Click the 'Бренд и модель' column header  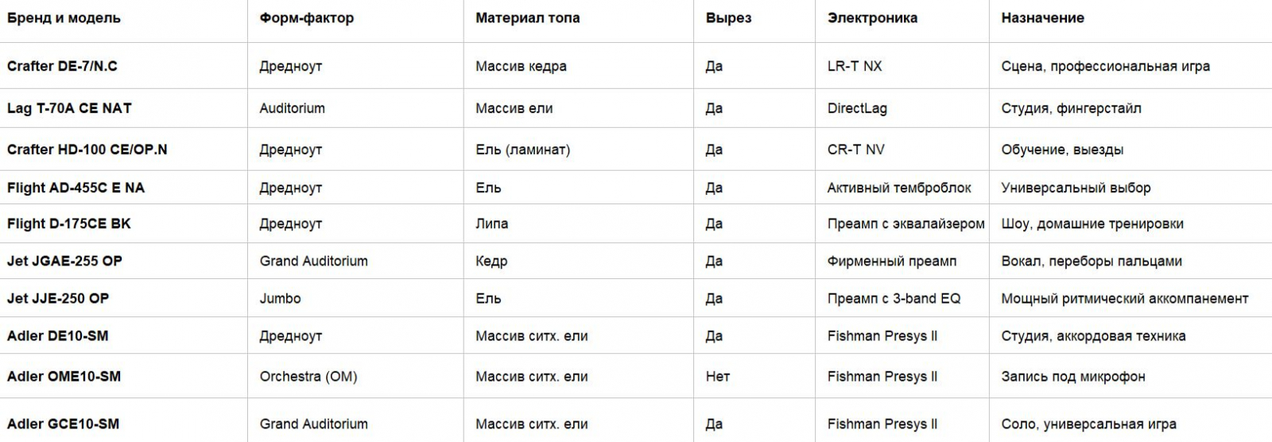pyautogui.click(x=64, y=18)
